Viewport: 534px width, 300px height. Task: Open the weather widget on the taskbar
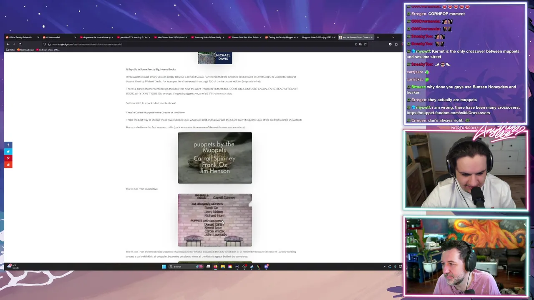coord(13,267)
